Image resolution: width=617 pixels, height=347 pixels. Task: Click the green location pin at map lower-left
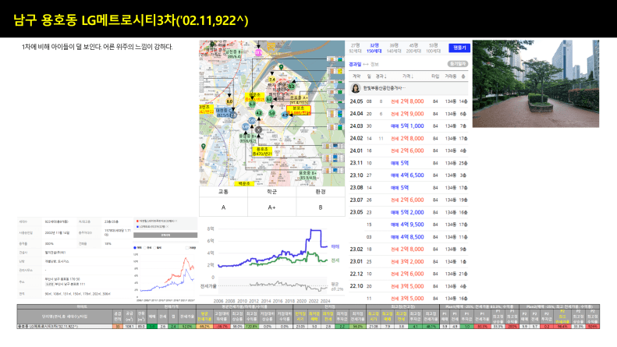(204, 147)
